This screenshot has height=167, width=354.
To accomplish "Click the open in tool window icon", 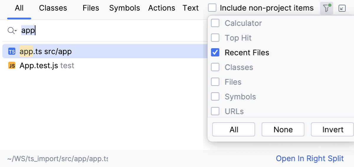I will (342, 8).
